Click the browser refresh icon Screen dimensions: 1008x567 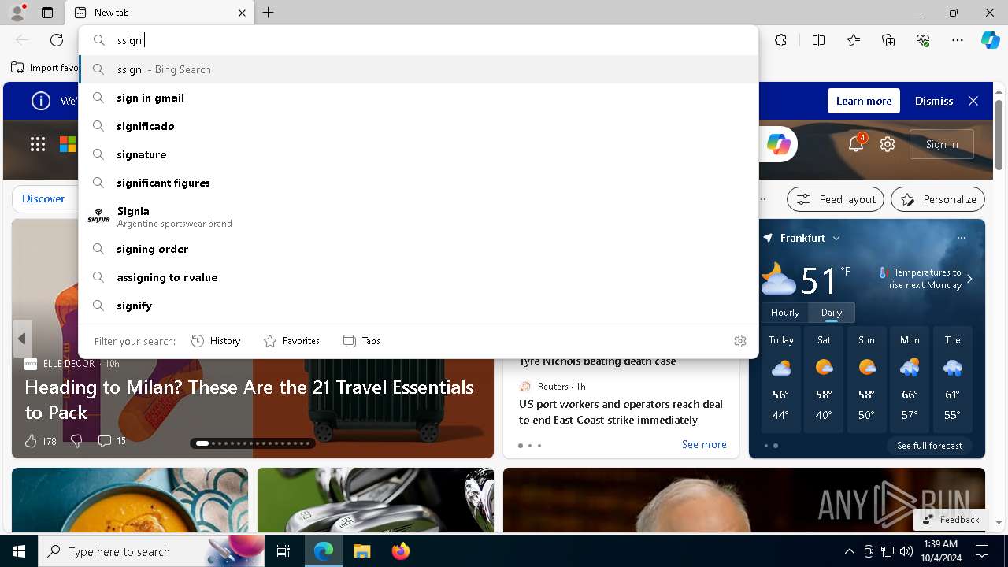pos(57,40)
